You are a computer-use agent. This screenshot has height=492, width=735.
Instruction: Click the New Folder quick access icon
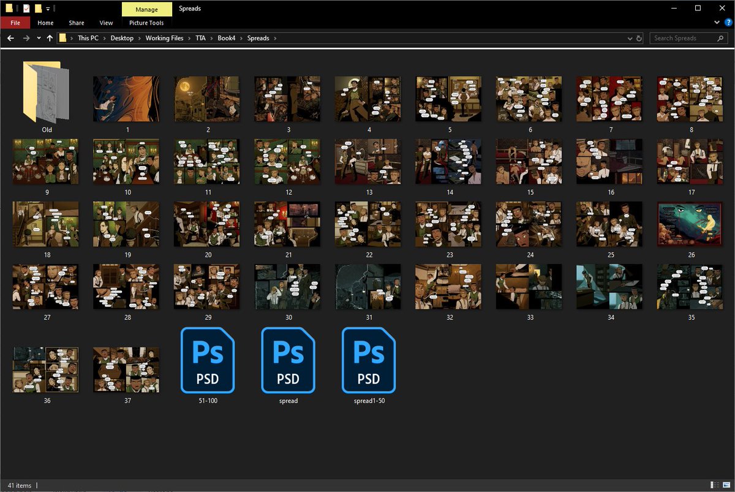tap(38, 8)
